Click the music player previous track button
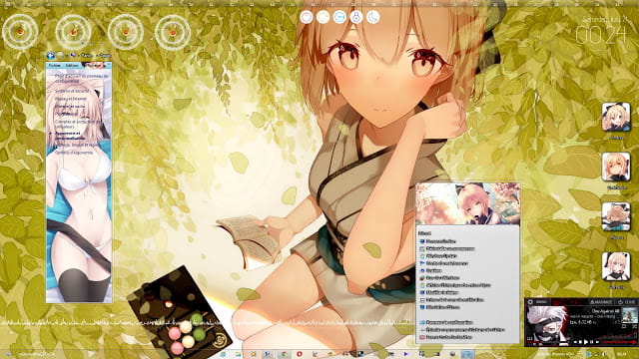This screenshot has width=639, height=359. [575, 342]
